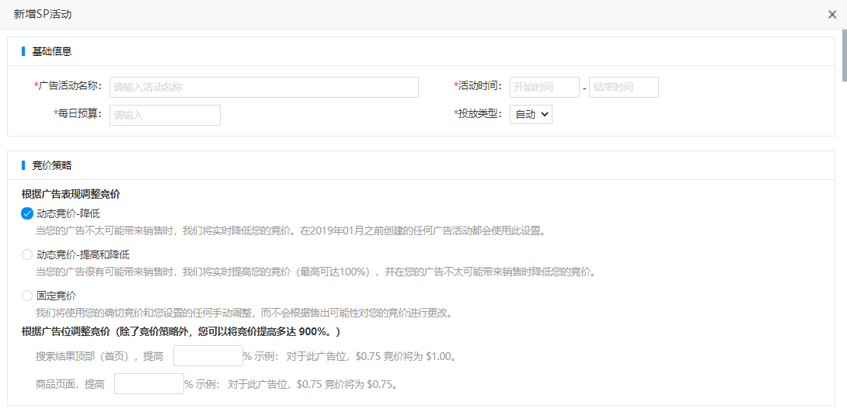The image size is (847, 419).
Task: Click the blue marker beside 竞价策略
Action: point(23,165)
